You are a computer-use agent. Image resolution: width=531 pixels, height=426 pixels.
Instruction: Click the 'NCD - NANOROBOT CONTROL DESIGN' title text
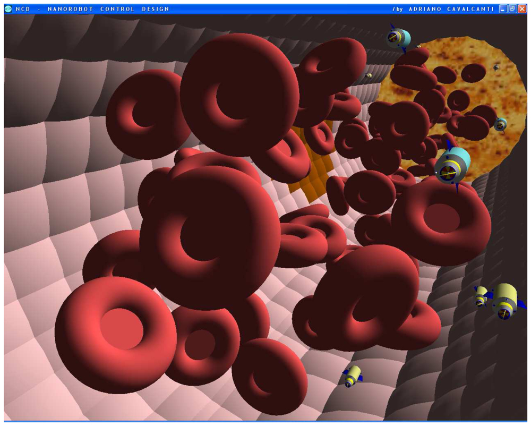pyautogui.click(x=92, y=9)
